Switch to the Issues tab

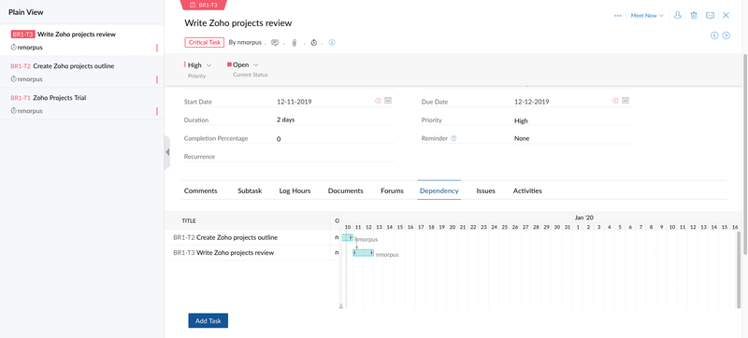click(x=485, y=190)
